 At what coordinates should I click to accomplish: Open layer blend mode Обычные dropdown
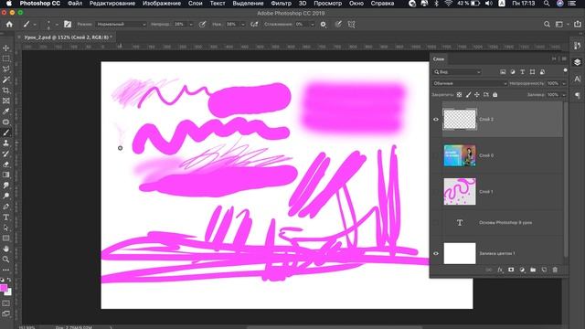(x=470, y=83)
